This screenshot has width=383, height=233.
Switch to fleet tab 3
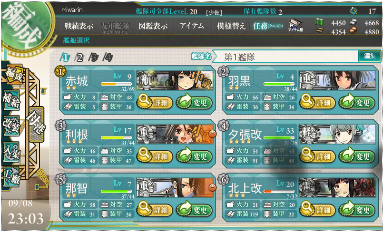[x=94, y=58]
